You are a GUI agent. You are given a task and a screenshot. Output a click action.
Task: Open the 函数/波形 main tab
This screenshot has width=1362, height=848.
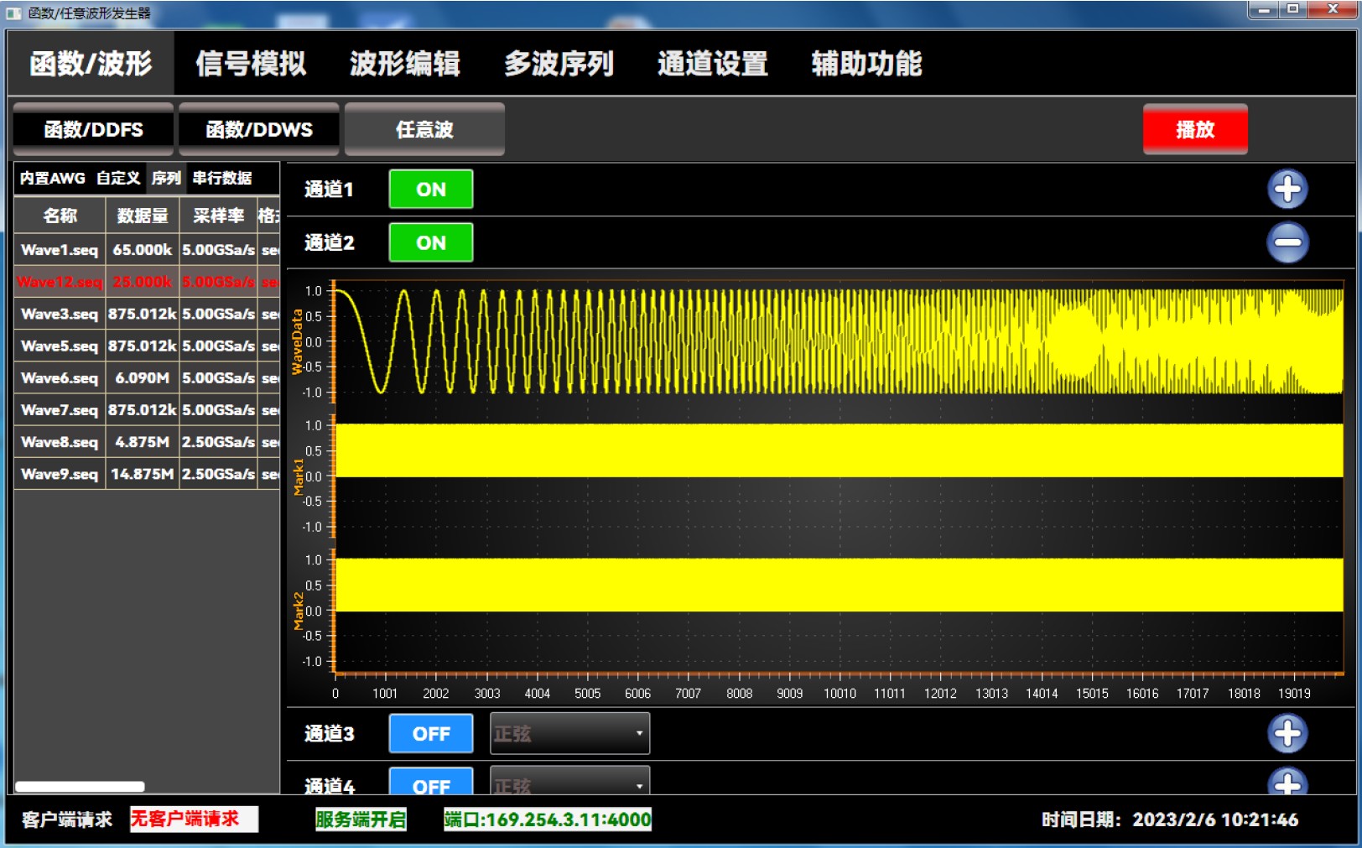coord(91,63)
